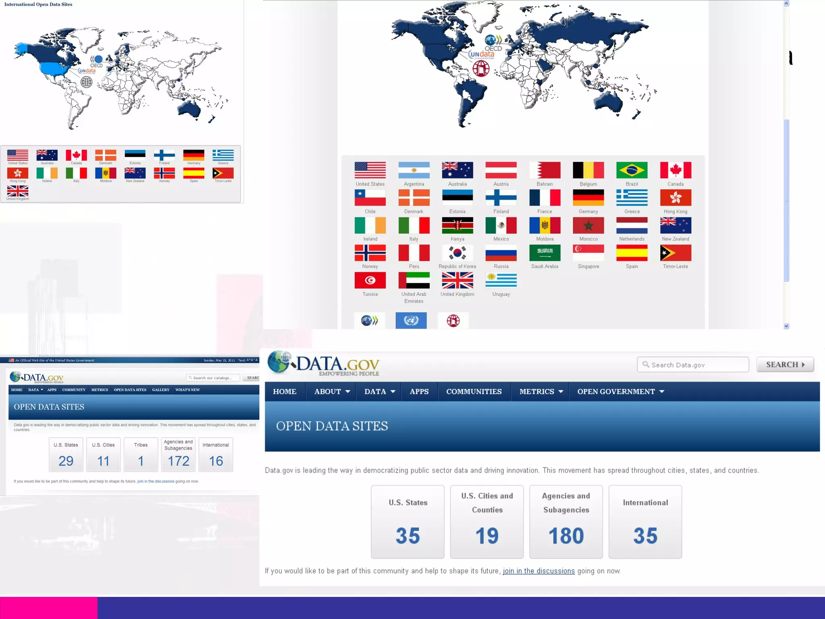Open the Singapore flag link
The image size is (825, 619).
(588, 253)
